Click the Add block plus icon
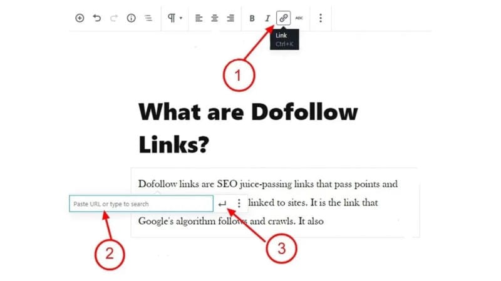 pyautogui.click(x=80, y=18)
